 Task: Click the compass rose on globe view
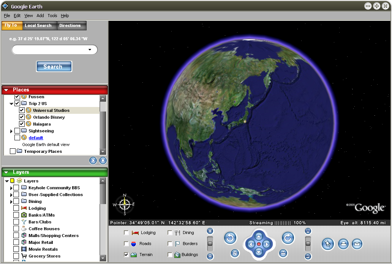click(x=125, y=204)
